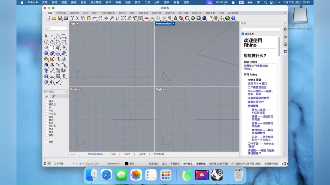Click the Pan view hand icon in the toolbar

(x=100, y=18)
